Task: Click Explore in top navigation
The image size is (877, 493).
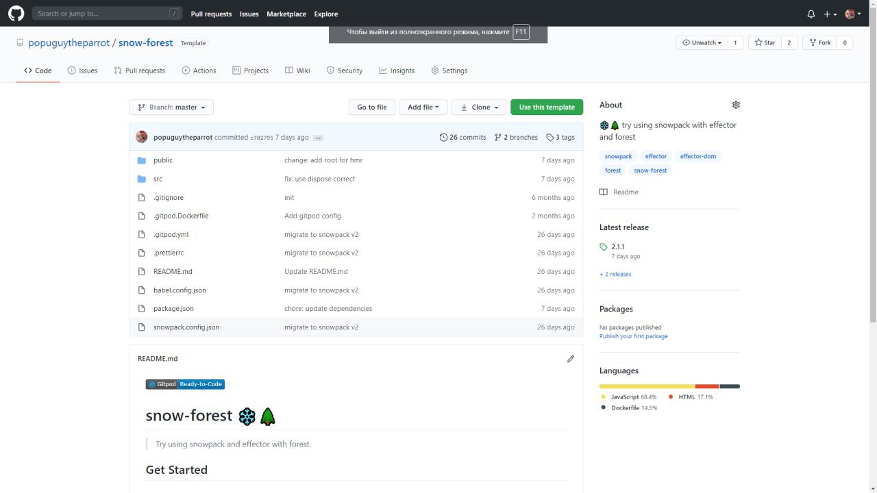Action: pos(326,14)
